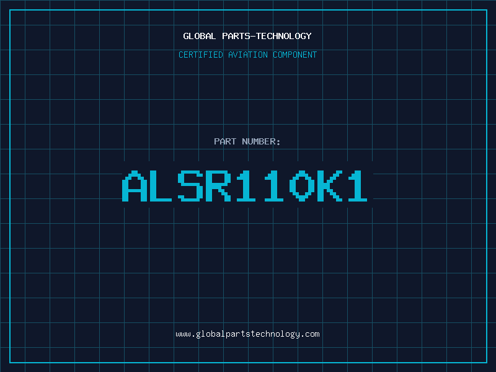Select the CERTIFIED AVIATION COMPONENT subtitle

pos(247,55)
